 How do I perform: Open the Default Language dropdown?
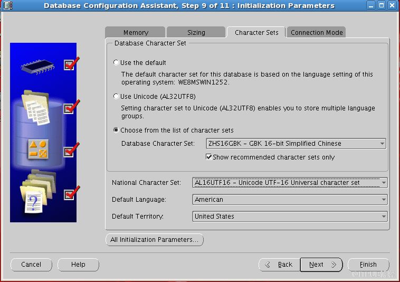pyautogui.click(x=290, y=200)
